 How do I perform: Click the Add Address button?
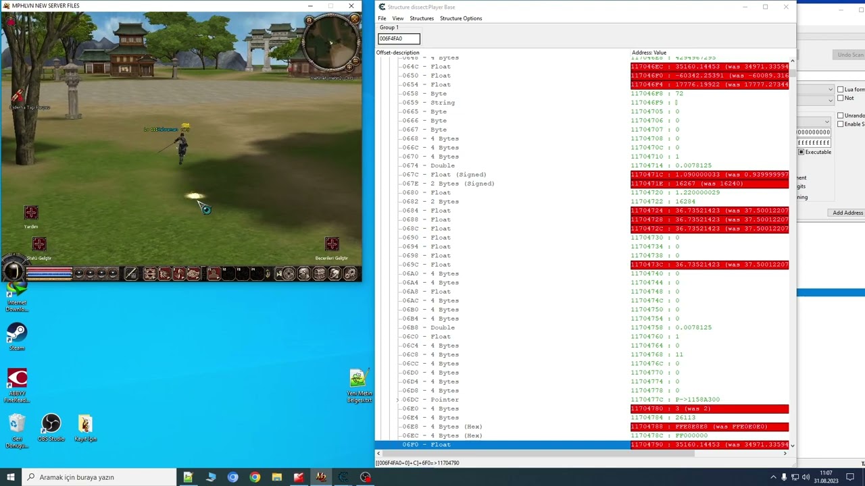tap(847, 213)
